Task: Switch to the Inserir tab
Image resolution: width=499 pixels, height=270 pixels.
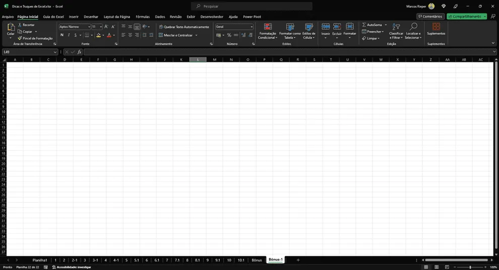Action: click(x=74, y=17)
